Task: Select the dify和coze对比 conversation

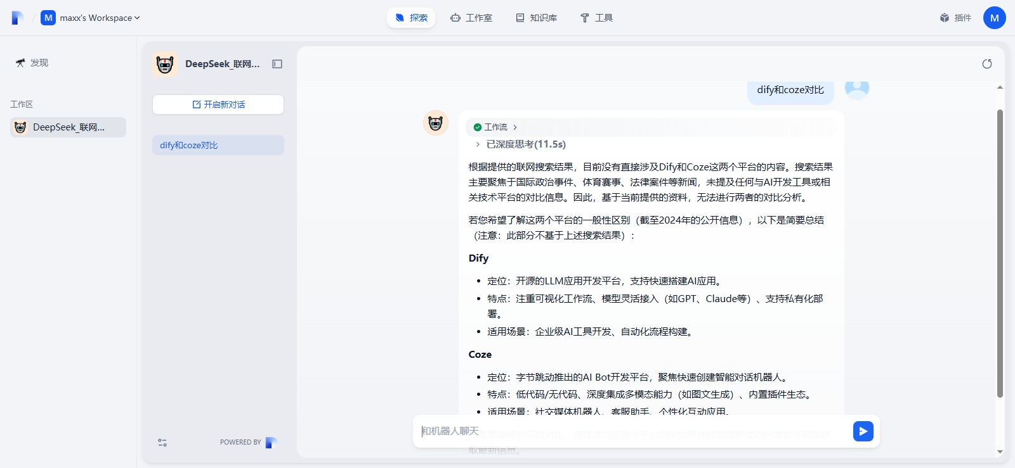Action: 218,145
